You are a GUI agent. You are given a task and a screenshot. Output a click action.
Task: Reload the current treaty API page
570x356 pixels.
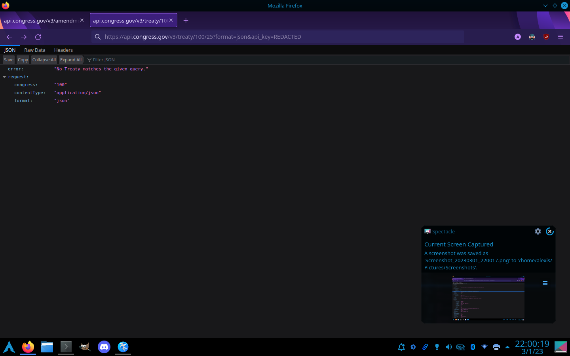click(38, 37)
